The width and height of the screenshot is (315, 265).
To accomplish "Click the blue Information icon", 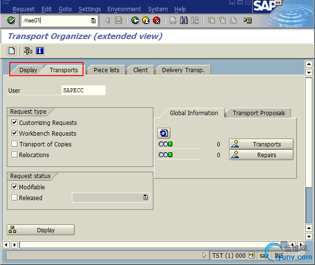I will coord(40,51).
